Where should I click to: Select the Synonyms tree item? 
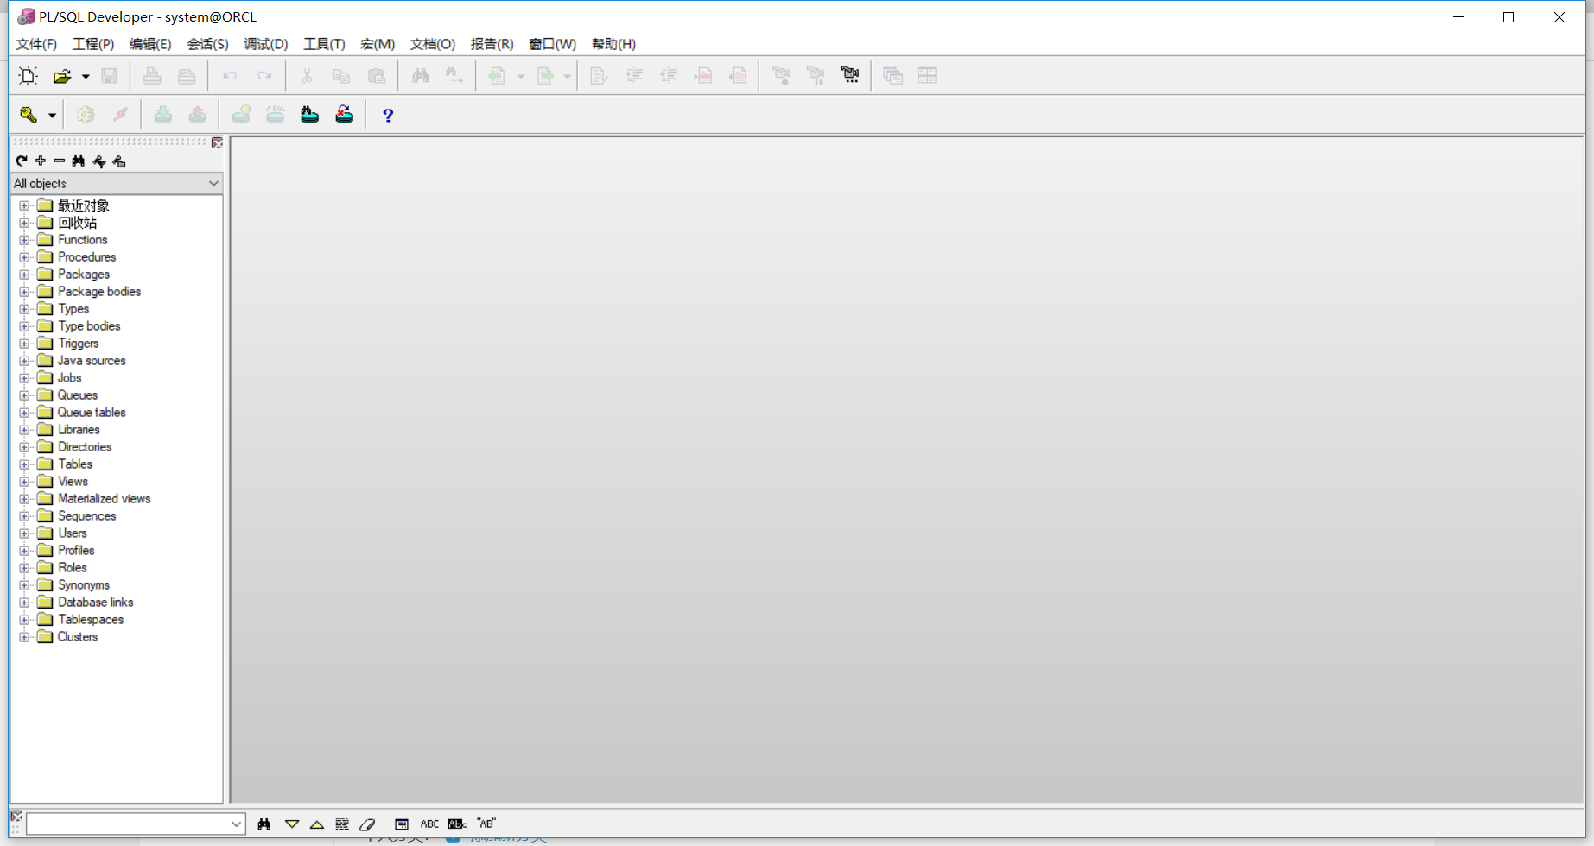(x=84, y=585)
